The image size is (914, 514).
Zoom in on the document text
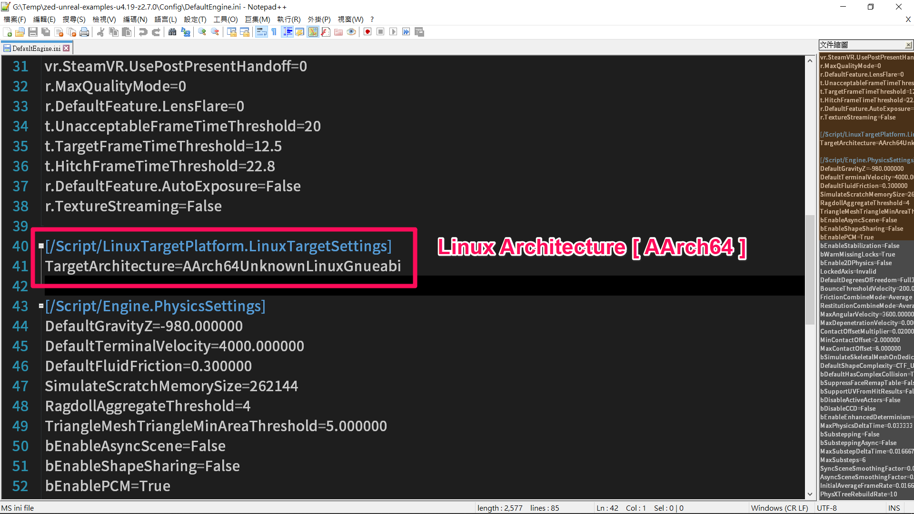click(x=201, y=32)
